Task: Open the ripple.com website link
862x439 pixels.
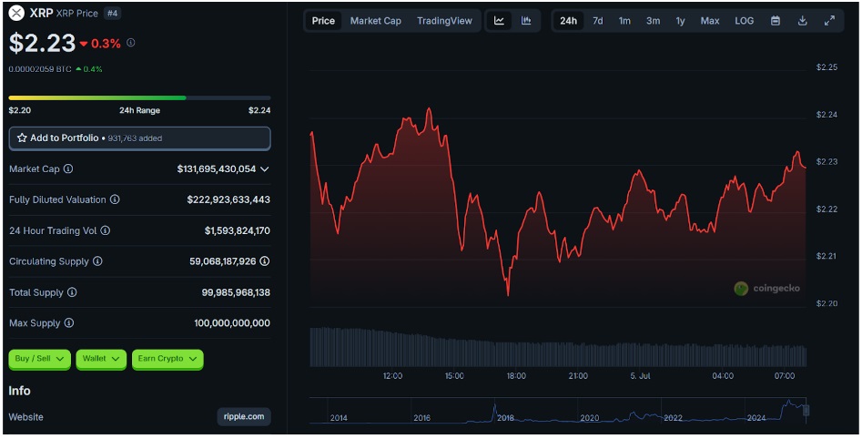Action: point(244,416)
